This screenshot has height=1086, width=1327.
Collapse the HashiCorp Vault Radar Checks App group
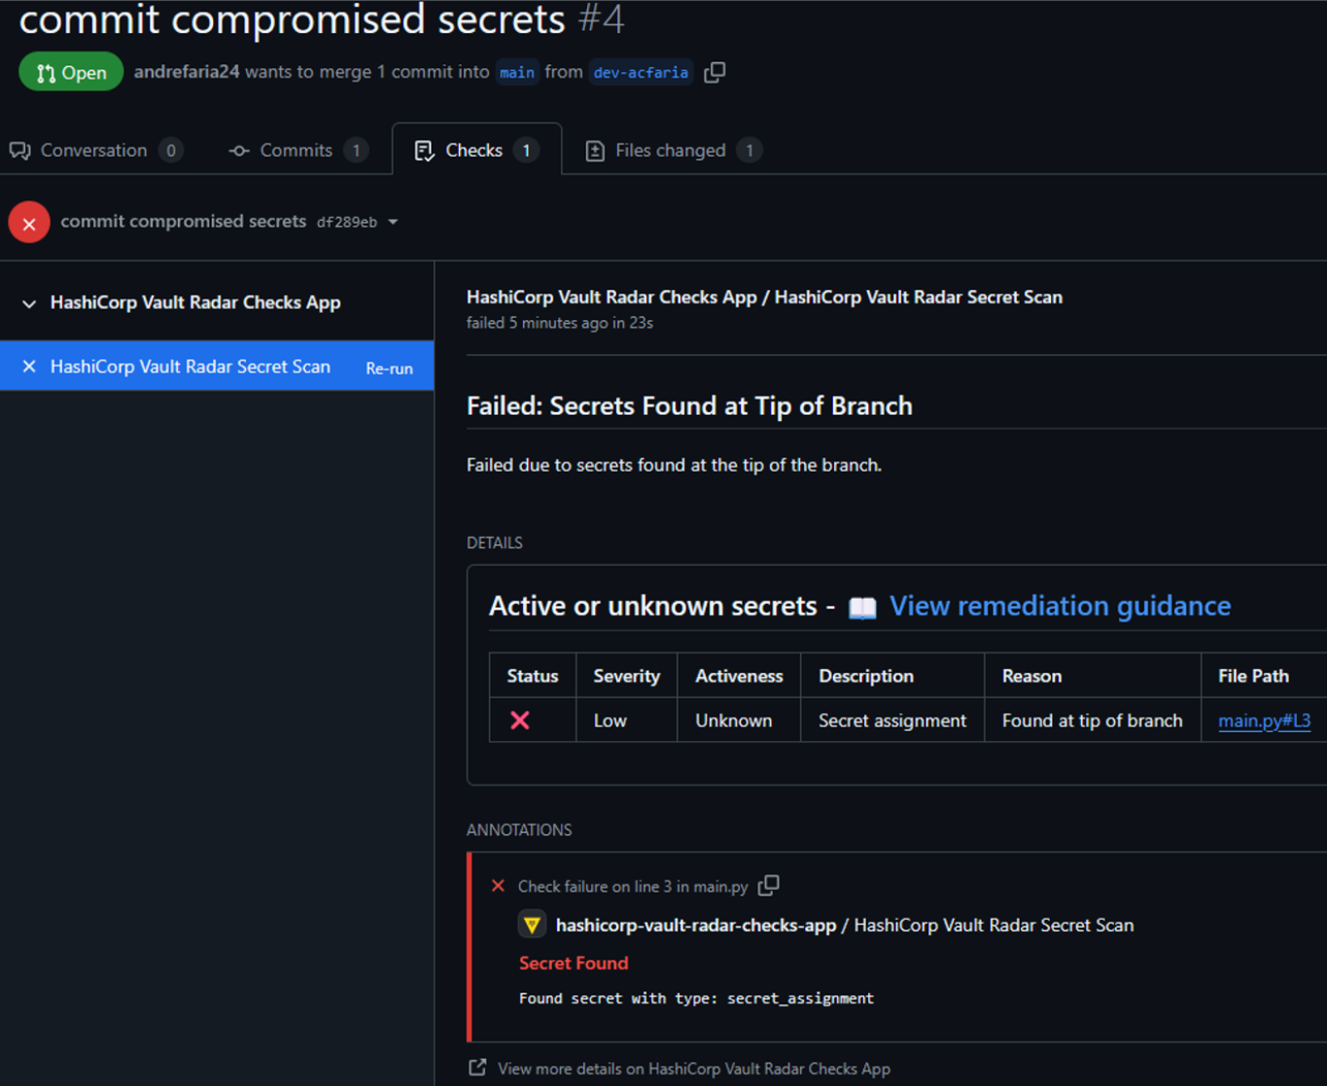click(28, 302)
